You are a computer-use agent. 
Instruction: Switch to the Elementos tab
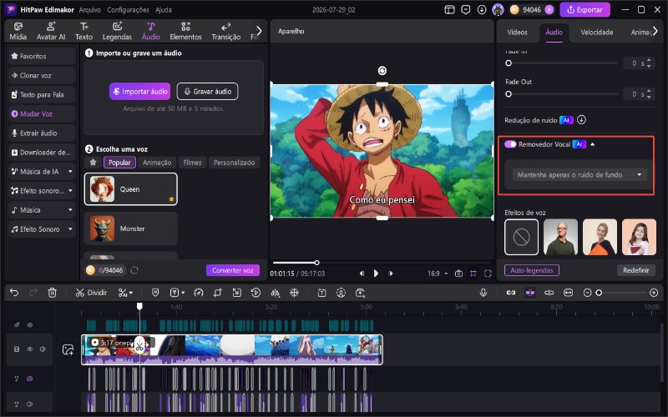185,31
